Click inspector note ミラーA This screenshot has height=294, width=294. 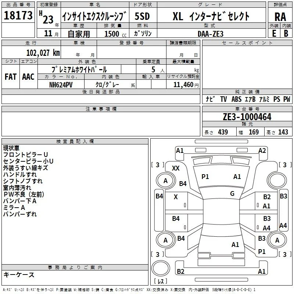click(x=14, y=208)
